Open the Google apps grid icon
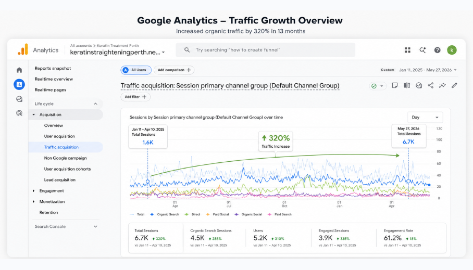 [x=407, y=50]
